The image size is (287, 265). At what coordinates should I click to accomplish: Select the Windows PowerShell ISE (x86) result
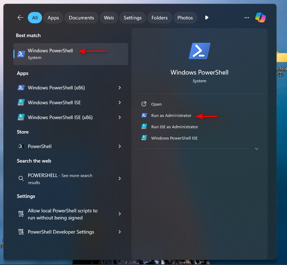(x=71, y=117)
